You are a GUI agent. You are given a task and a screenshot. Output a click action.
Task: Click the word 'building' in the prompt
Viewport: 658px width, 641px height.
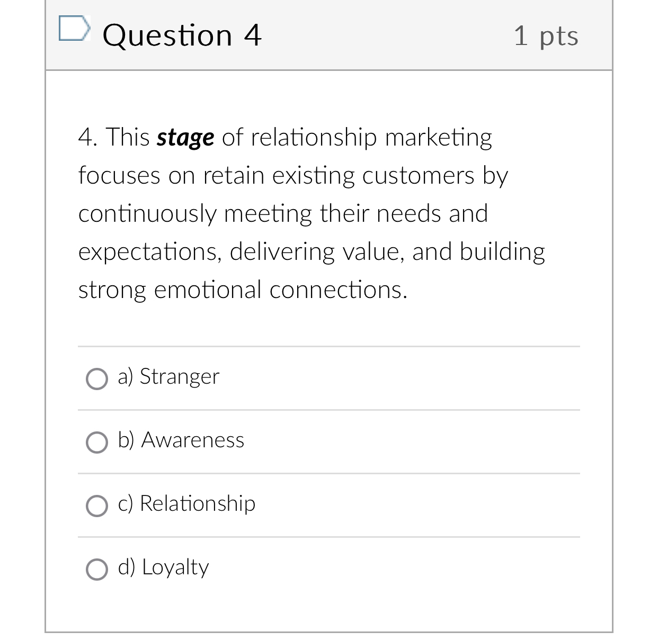coord(502,252)
